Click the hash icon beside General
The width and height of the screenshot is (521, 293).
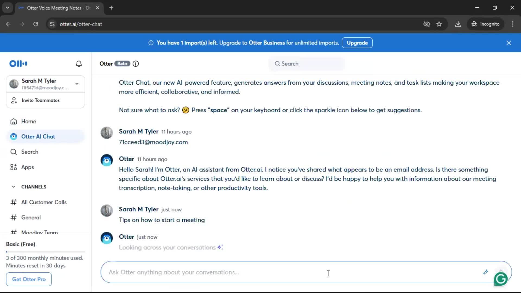[x=14, y=217]
